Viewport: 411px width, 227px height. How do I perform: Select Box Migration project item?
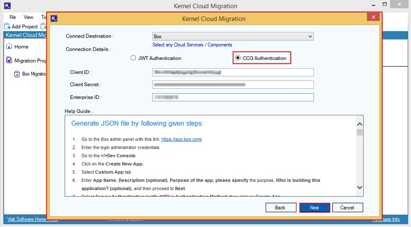point(34,74)
